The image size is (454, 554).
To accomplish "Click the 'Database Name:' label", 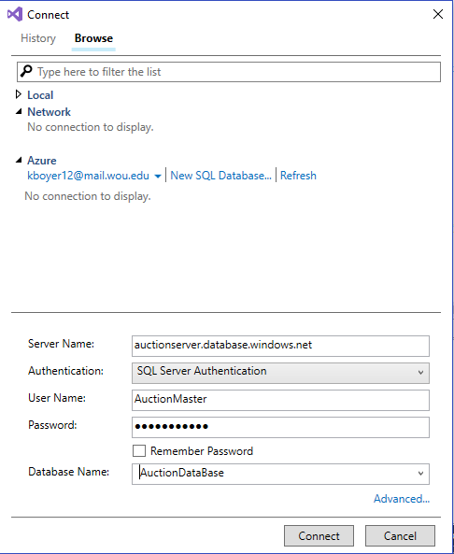I will 69,472.
